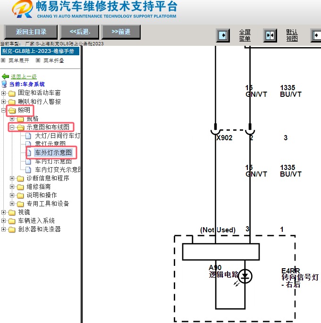
Task: Click the 返回主目录 button
Action: (31, 32)
